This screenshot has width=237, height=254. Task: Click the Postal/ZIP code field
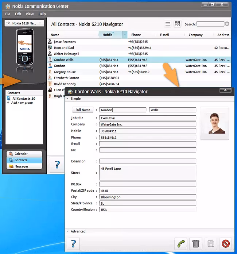[x=148, y=190]
